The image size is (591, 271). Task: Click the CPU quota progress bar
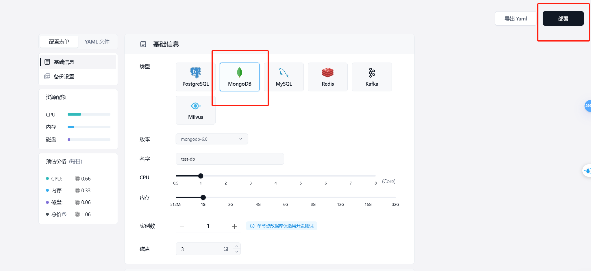89,114
